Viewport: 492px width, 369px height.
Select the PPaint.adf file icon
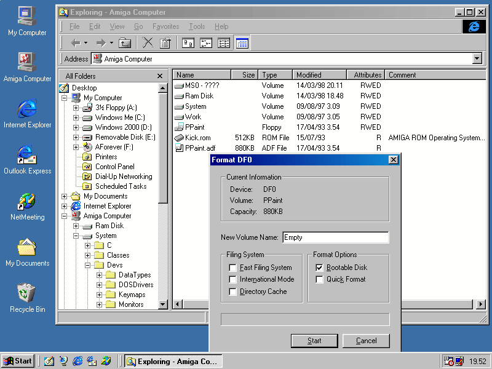click(179, 148)
